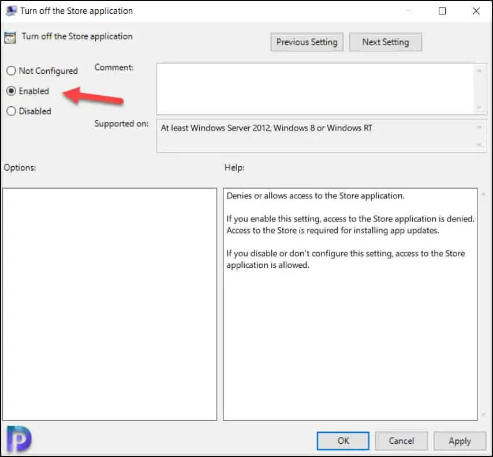Click 'Denies or allows access' help text
Image resolution: width=493 pixels, height=457 pixels.
click(315, 196)
